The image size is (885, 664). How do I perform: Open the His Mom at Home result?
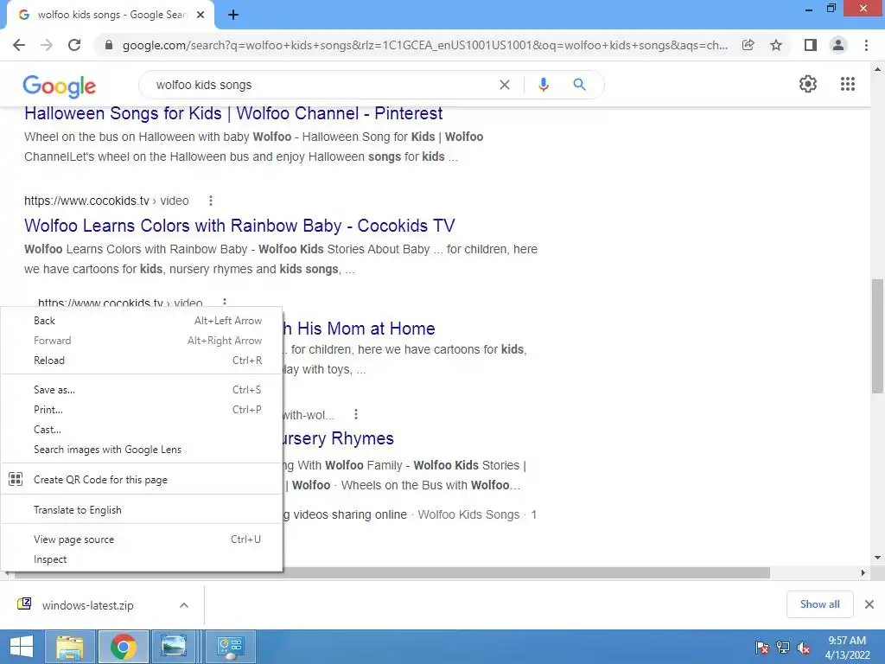click(360, 328)
